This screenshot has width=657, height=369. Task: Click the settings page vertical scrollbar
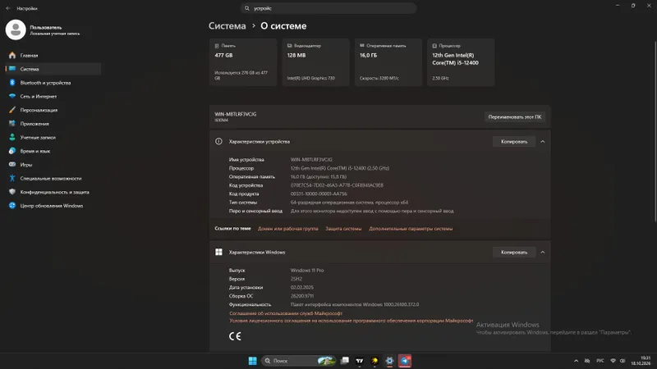[655, 132]
